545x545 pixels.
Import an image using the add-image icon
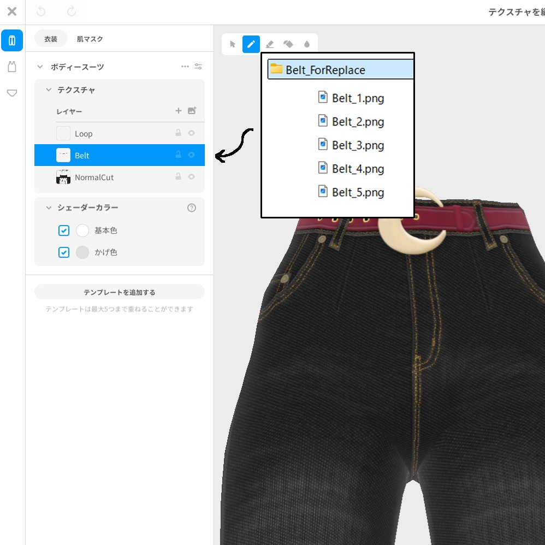[192, 111]
